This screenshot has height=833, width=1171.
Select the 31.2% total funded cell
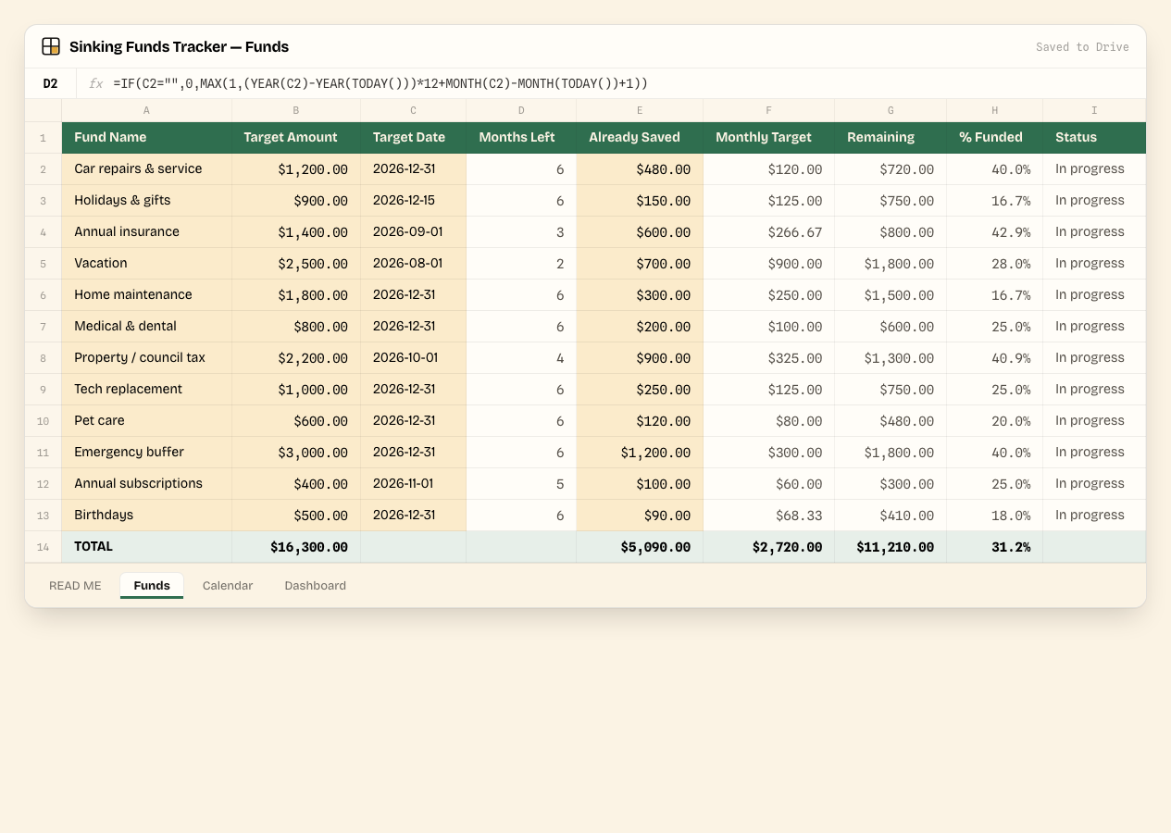(x=995, y=547)
